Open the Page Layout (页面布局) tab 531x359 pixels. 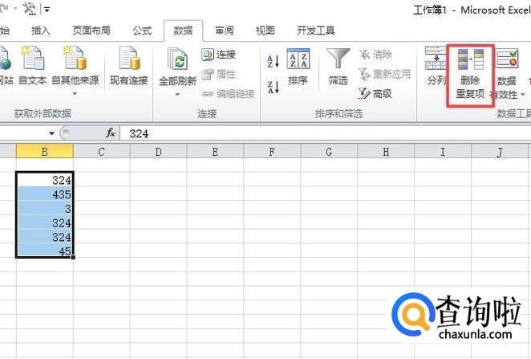(x=91, y=31)
